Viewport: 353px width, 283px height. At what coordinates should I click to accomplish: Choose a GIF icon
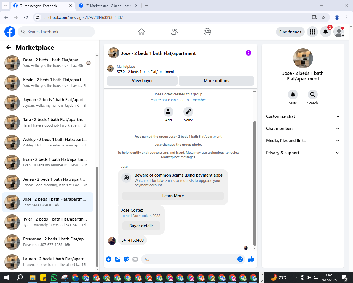(x=135, y=259)
